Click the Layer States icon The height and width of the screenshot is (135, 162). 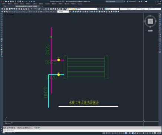(102, 9)
